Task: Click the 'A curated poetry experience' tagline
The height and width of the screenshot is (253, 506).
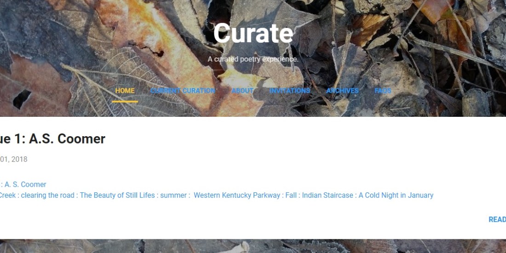Action: click(x=253, y=59)
